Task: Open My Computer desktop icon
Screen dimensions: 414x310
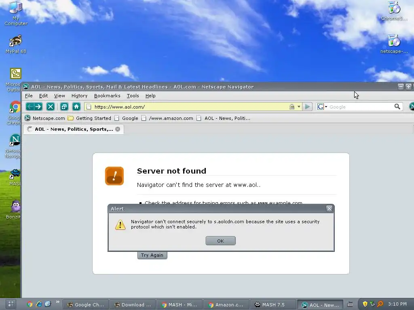Action: pos(16,13)
